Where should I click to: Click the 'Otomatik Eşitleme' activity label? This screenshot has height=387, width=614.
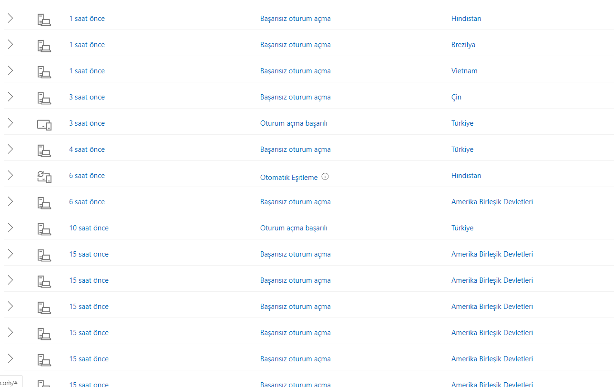(289, 178)
